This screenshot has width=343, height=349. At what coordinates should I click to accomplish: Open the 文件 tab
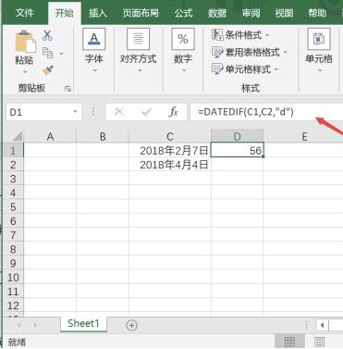tap(24, 13)
